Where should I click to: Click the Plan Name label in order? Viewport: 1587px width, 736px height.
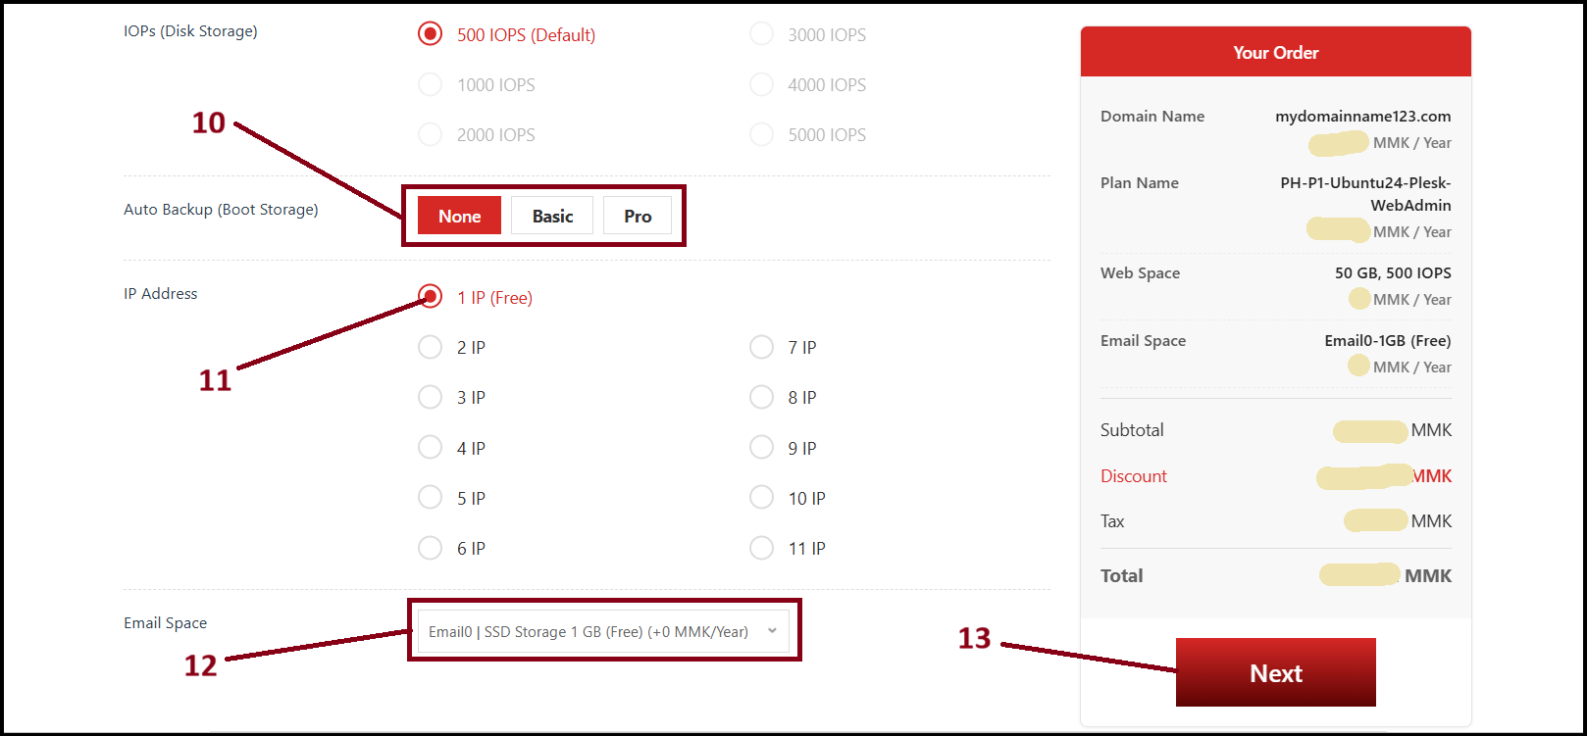point(1139,182)
